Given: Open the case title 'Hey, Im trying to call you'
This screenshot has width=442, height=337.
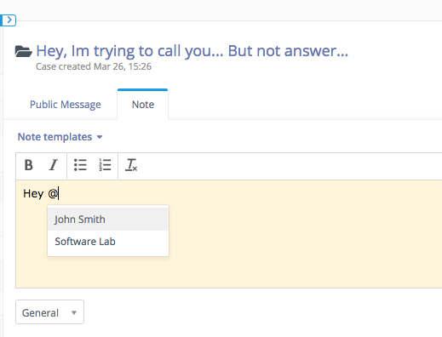Looking at the screenshot, I should [192, 51].
